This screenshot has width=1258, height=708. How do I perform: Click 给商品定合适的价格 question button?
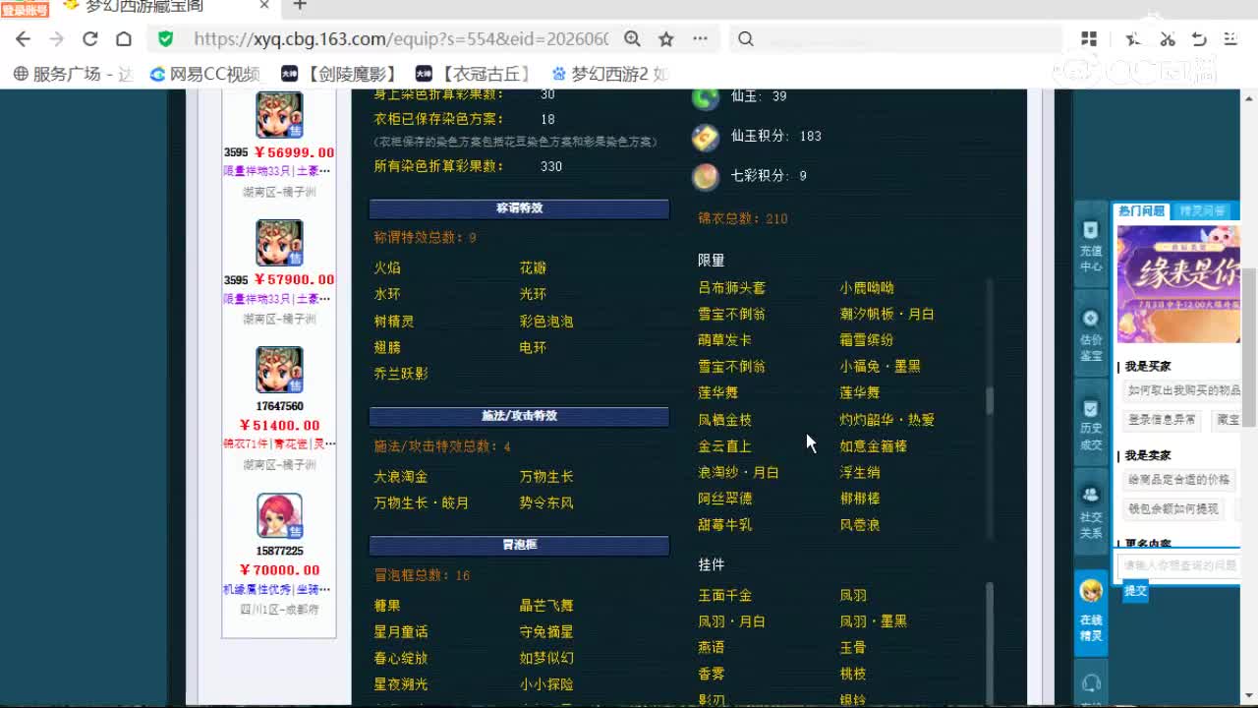(x=1178, y=480)
